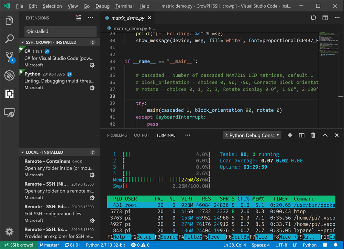Maximize the panel with the up chevron
Screen dimensions: 344x249
[325, 135]
